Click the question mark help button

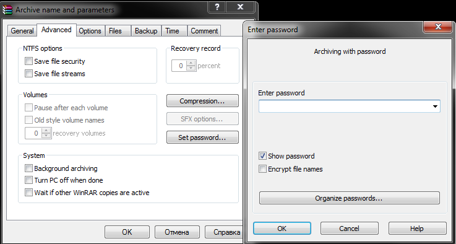click(217, 7)
